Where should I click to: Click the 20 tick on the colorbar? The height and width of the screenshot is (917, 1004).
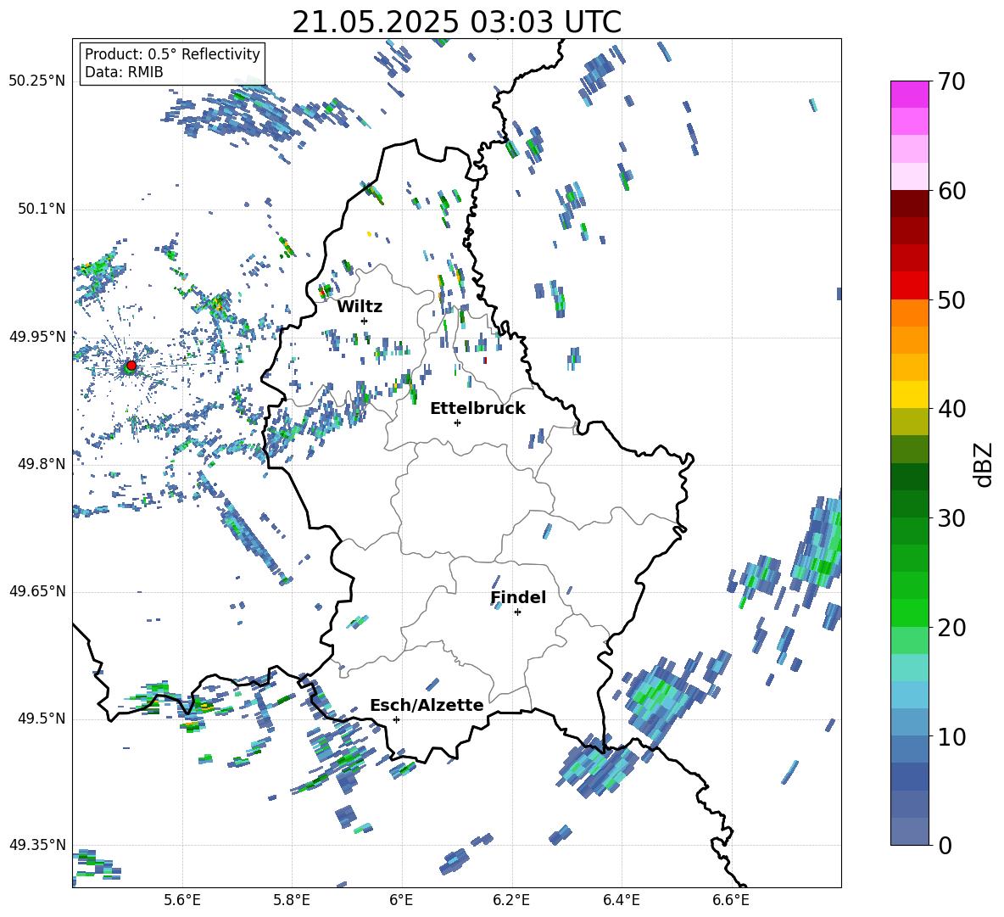click(951, 628)
